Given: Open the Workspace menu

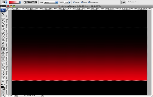Looking at the screenshot, I should click(132, 2).
